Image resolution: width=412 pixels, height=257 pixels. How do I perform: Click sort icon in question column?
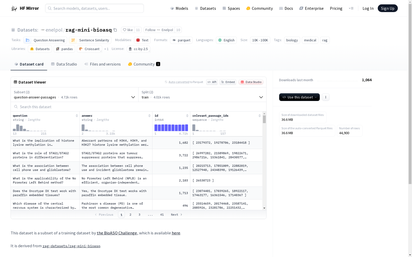pyautogui.click(x=77, y=116)
